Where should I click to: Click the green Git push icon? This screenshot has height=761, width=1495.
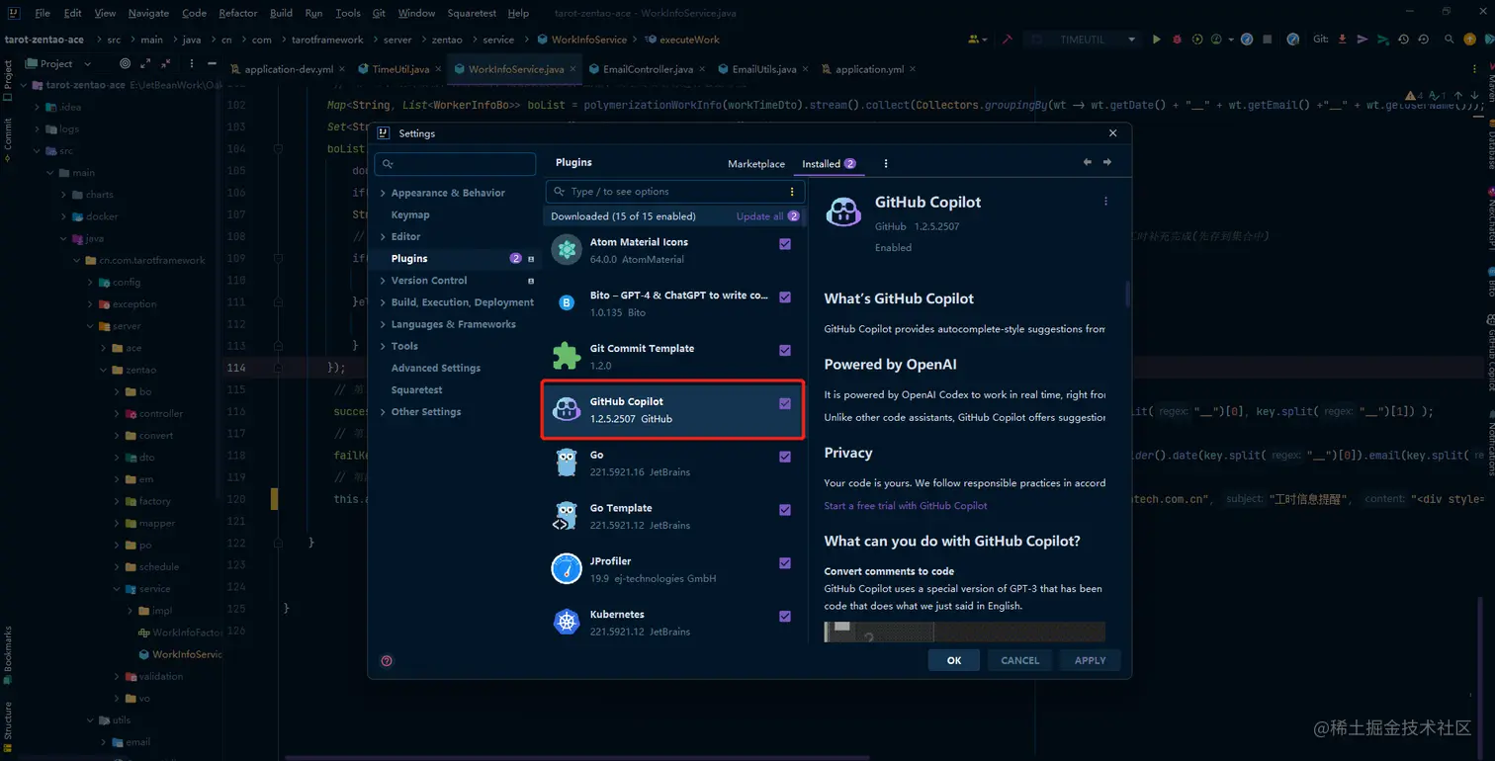(1383, 40)
